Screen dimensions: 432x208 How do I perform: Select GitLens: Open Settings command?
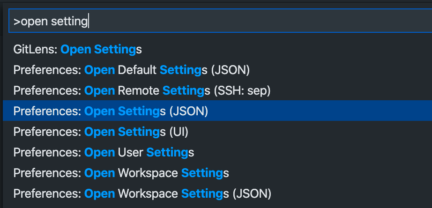(217, 50)
